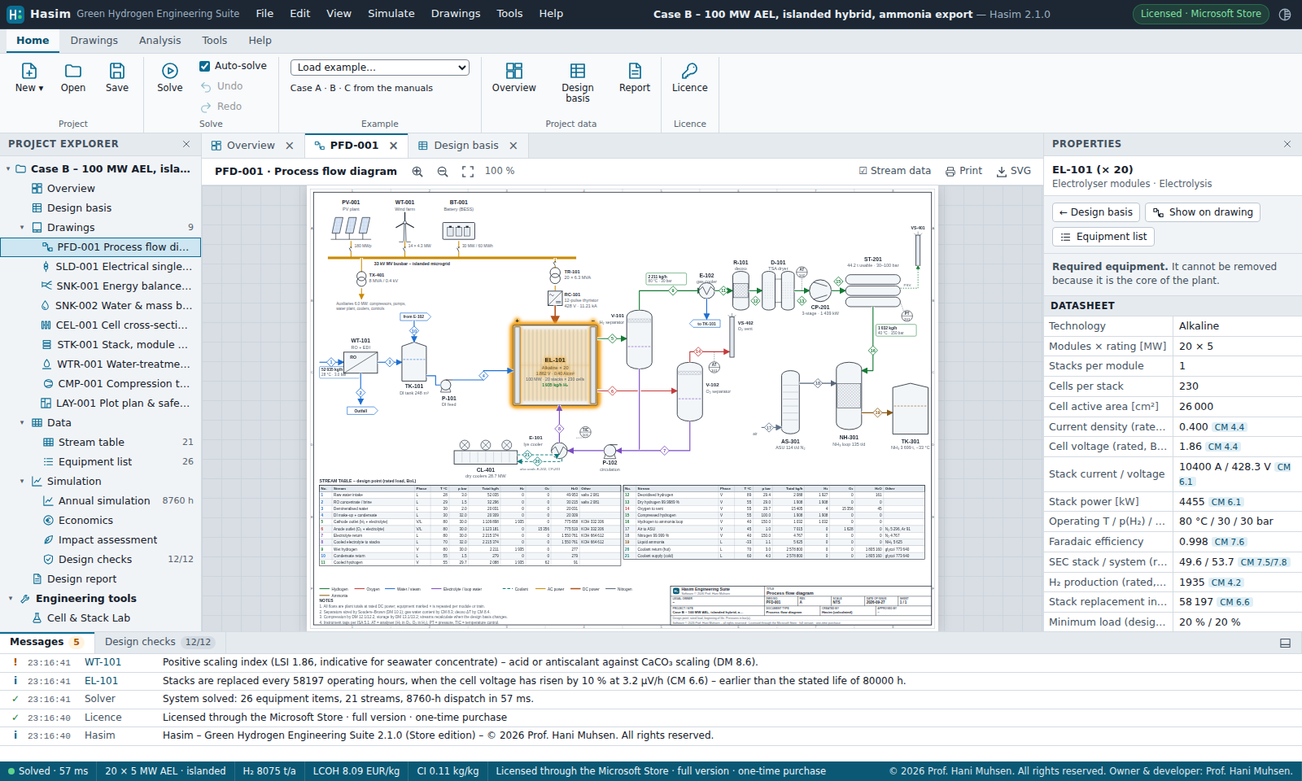Collapse the Drawings tree node

(x=22, y=228)
